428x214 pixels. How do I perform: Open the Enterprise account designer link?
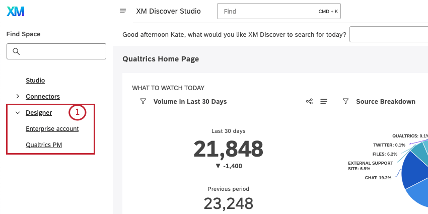52,129
